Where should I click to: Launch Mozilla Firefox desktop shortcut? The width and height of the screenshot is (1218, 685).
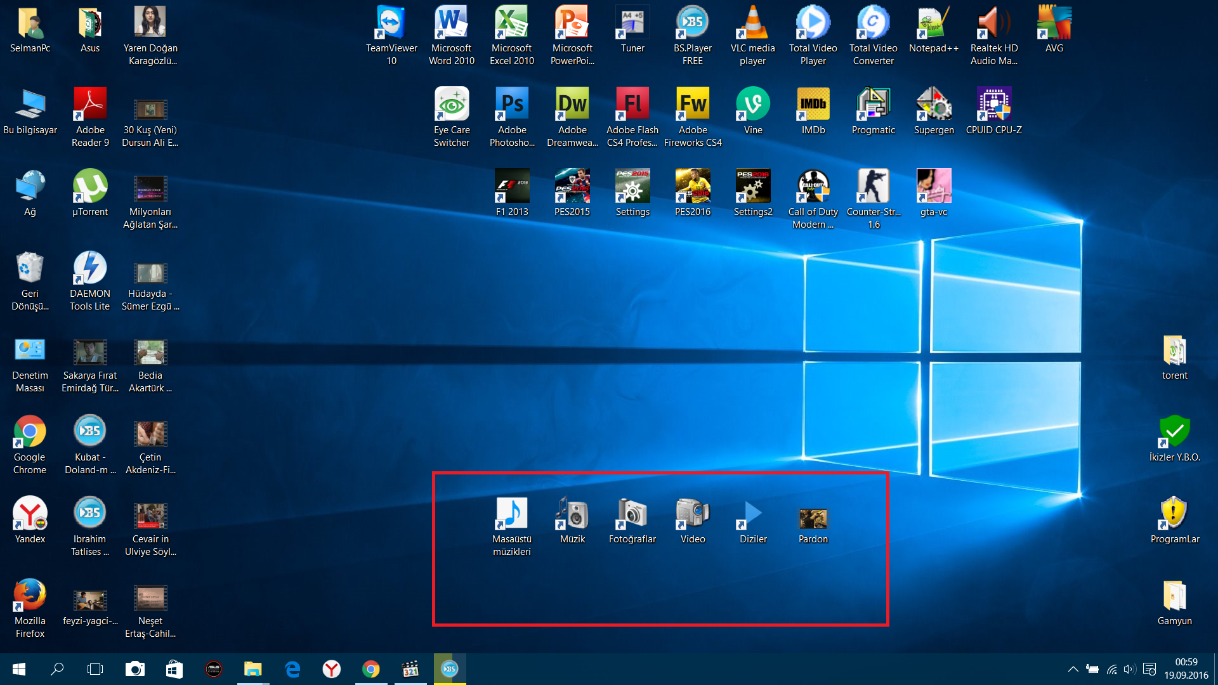click(x=30, y=608)
